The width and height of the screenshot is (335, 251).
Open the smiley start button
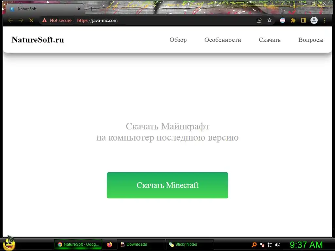point(9,244)
